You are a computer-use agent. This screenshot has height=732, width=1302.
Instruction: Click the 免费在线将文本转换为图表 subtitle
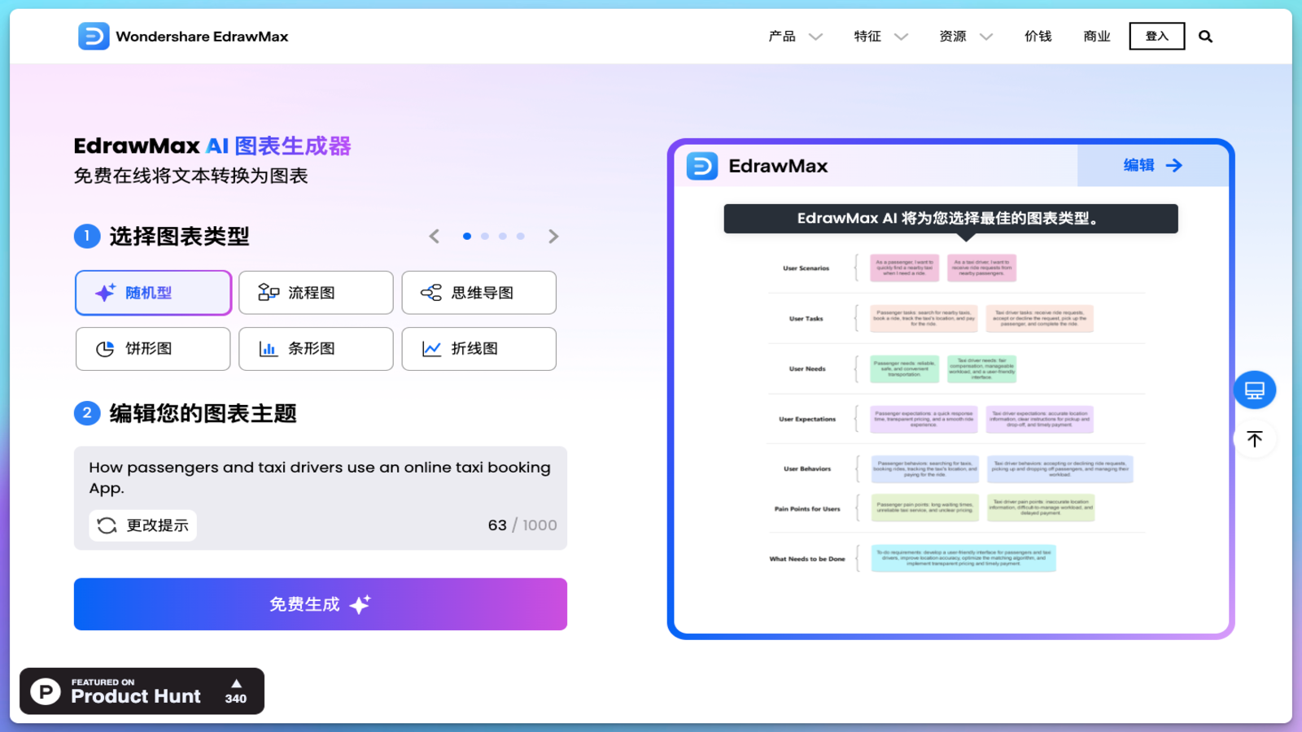pos(191,176)
